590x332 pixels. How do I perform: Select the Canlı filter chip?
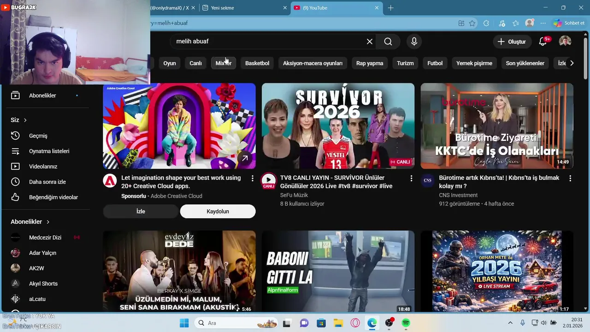click(x=196, y=63)
